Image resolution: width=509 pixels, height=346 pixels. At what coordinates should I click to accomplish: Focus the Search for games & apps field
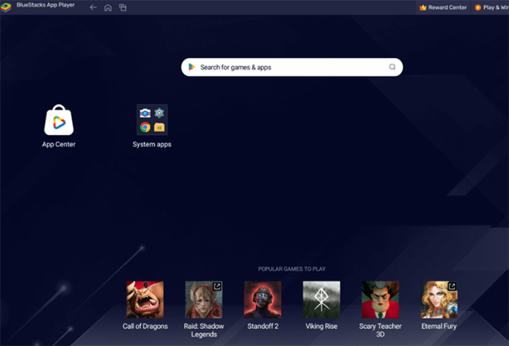[292, 67]
